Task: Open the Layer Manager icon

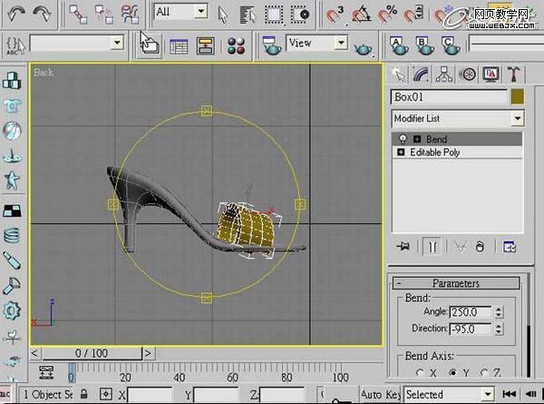Action: tap(150, 45)
